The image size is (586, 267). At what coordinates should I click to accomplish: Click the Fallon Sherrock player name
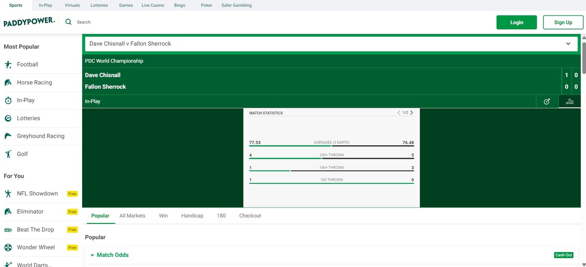[x=105, y=87]
